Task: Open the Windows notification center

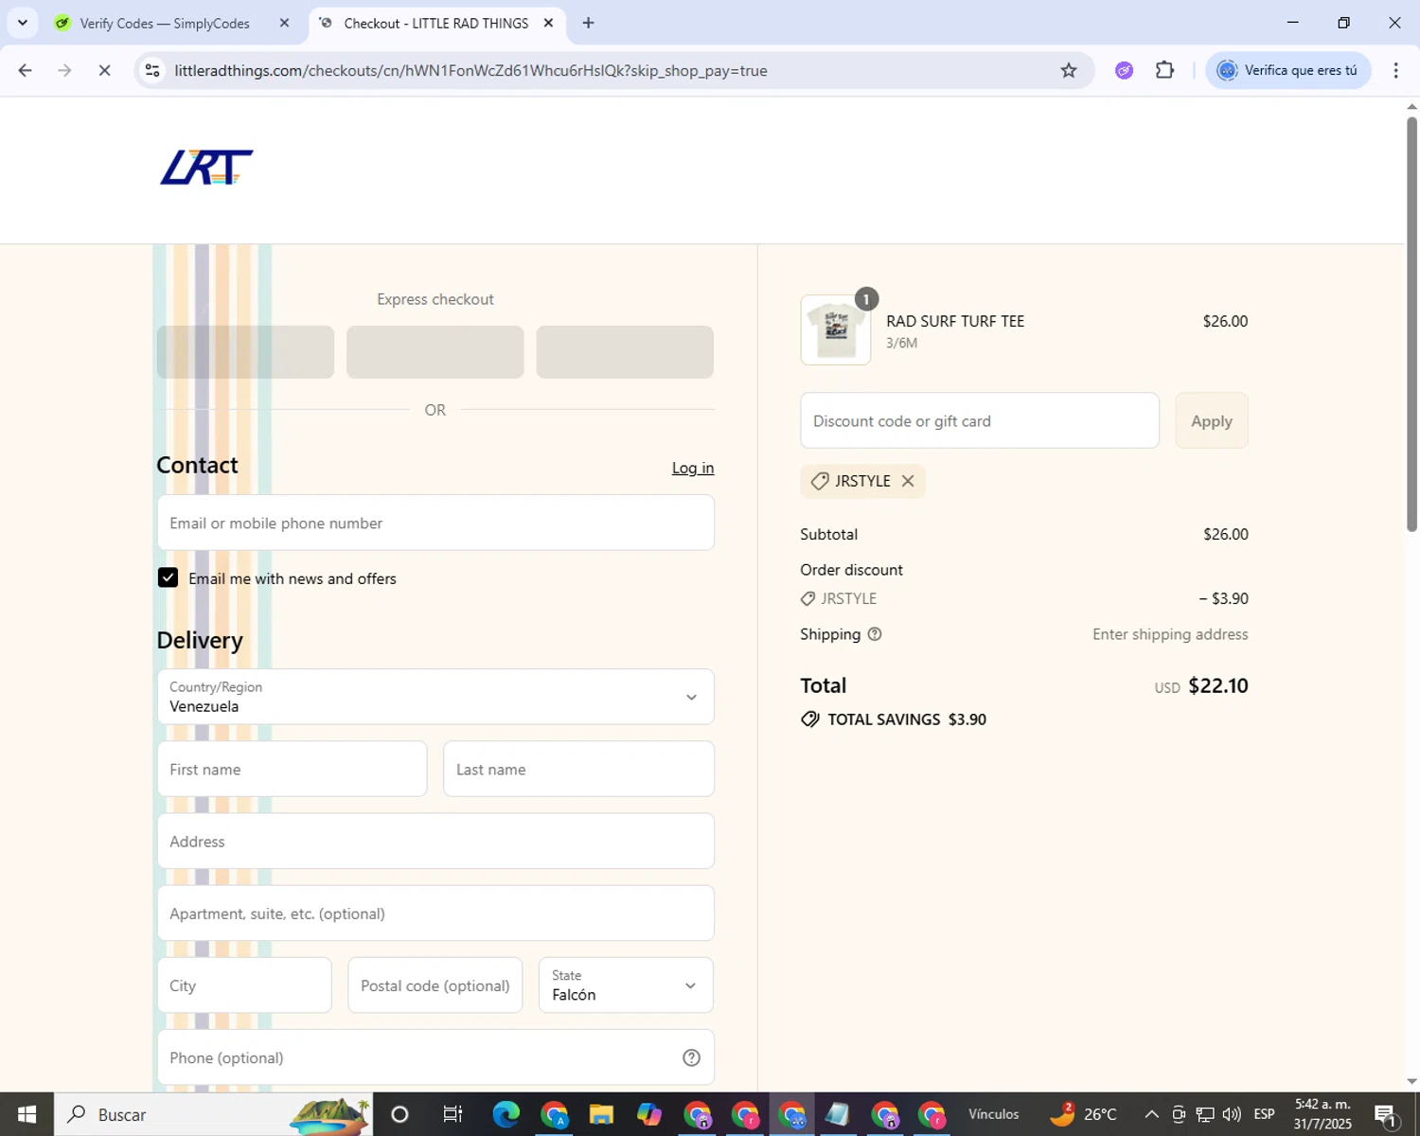Action: (1386, 1115)
